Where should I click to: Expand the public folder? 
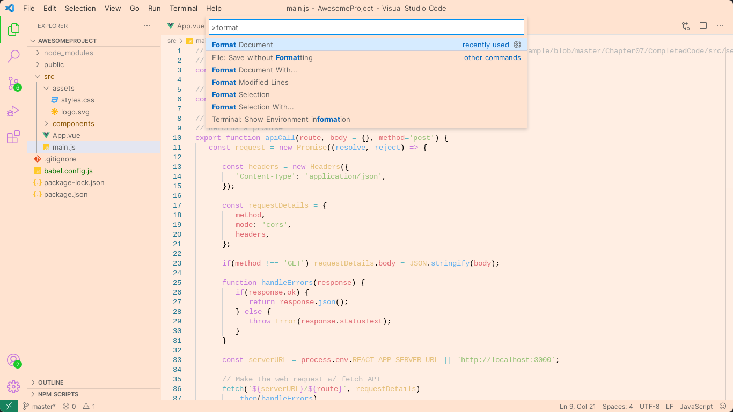pyautogui.click(x=54, y=64)
